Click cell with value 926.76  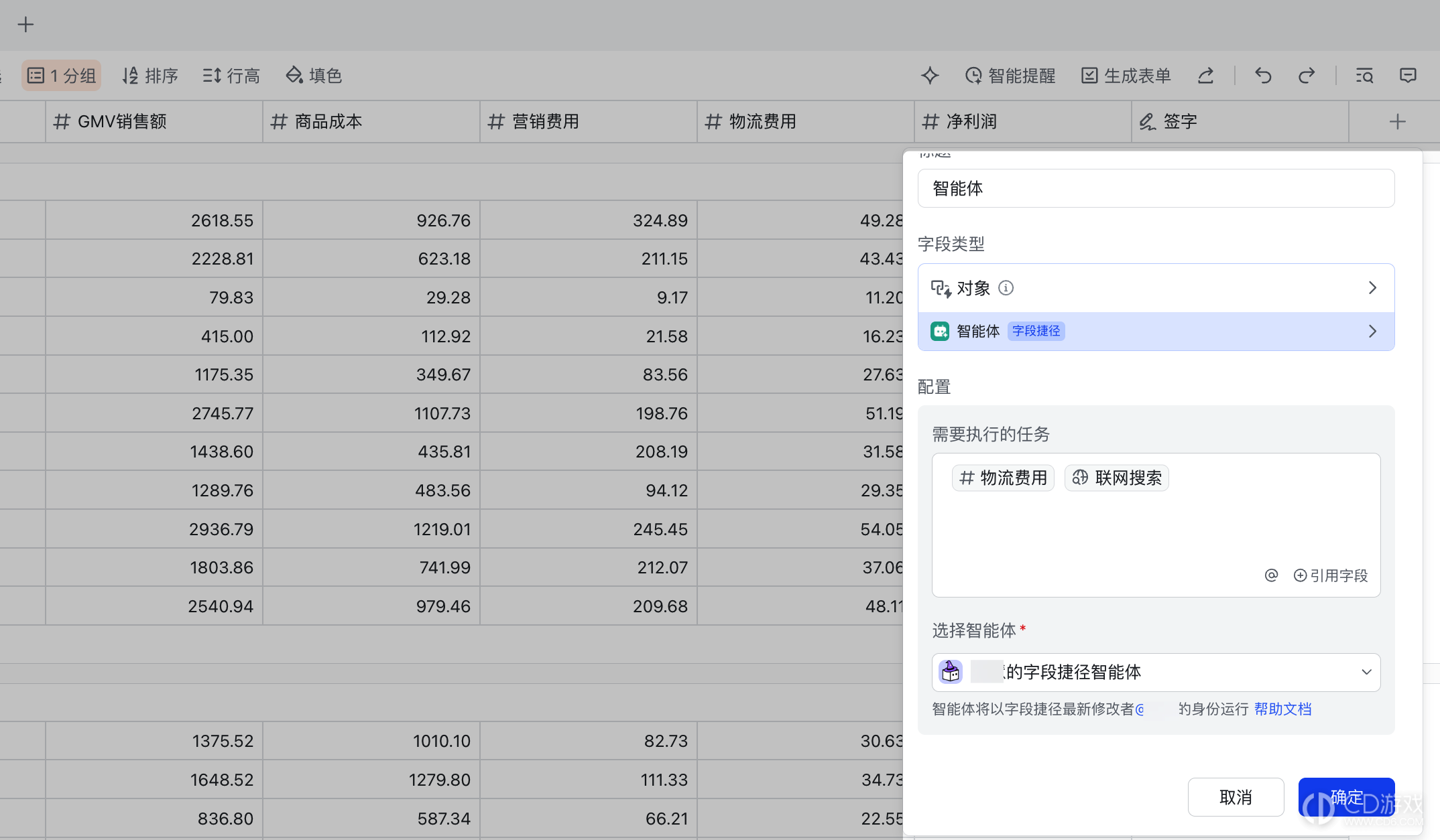(371, 220)
